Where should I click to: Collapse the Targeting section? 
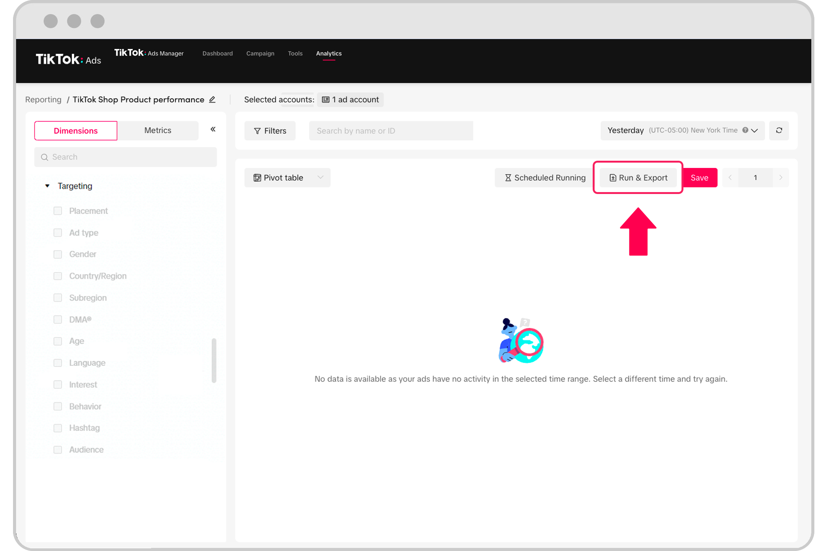(x=47, y=186)
